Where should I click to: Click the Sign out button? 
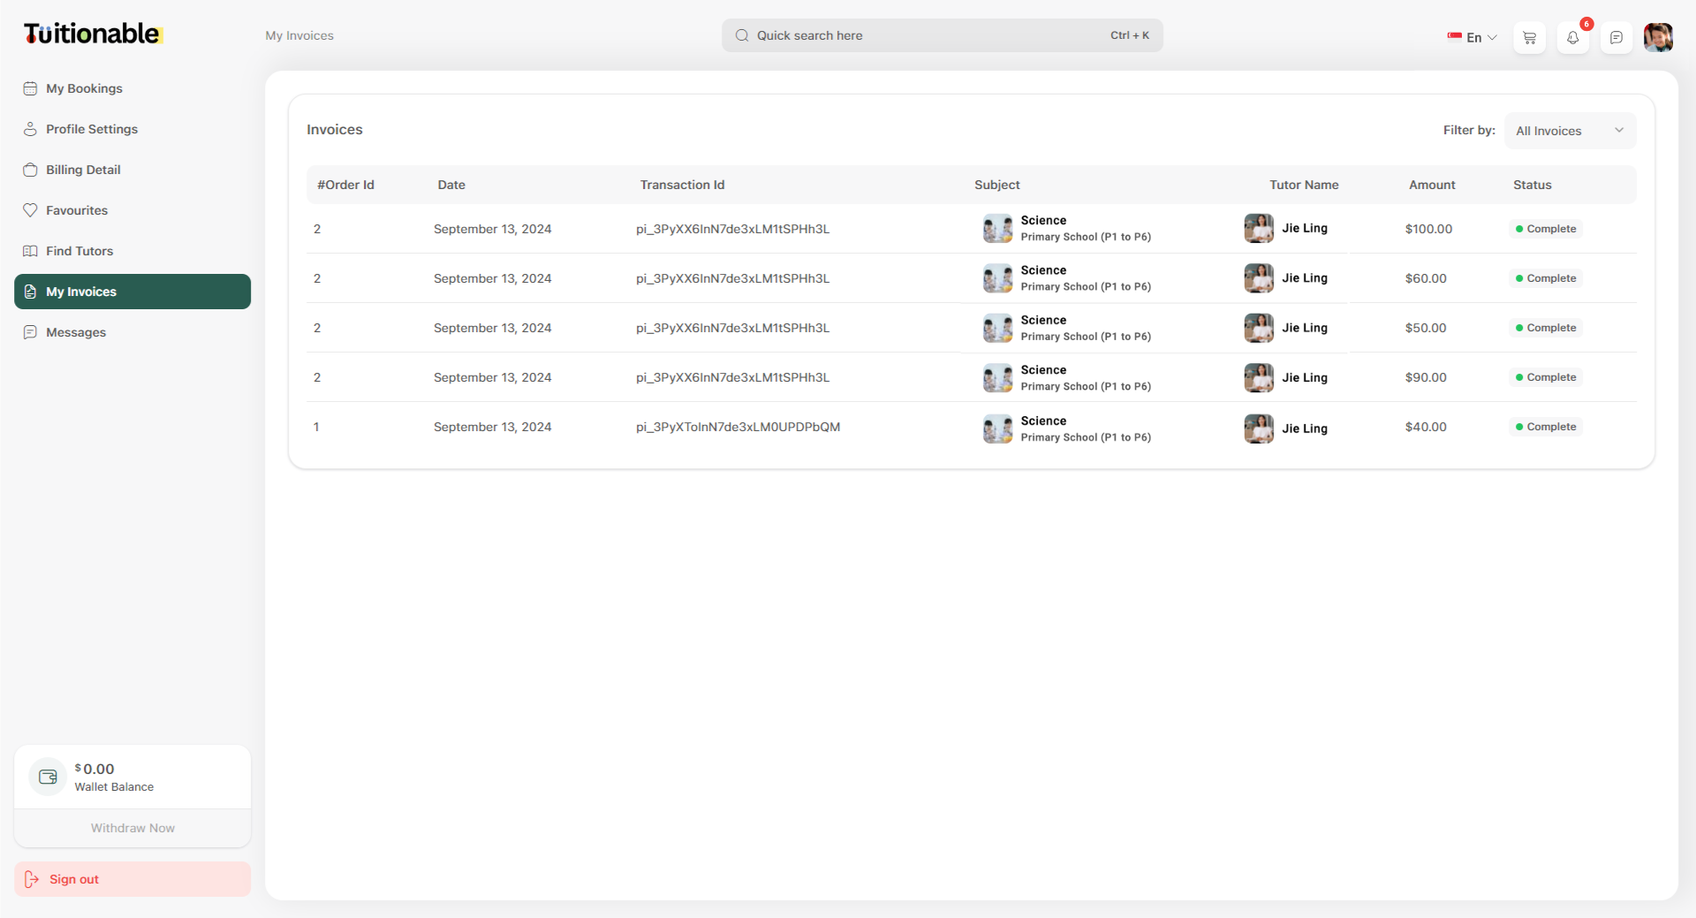pos(132,879)
